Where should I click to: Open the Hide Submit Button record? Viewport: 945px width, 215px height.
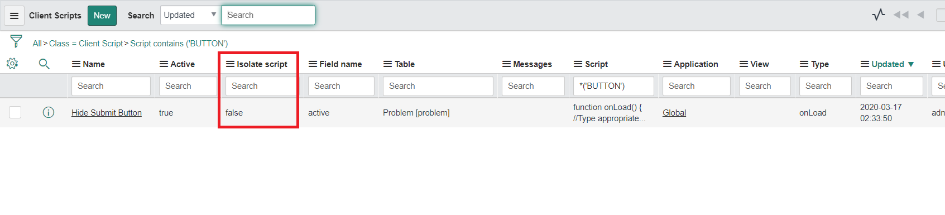coord(107,113)
